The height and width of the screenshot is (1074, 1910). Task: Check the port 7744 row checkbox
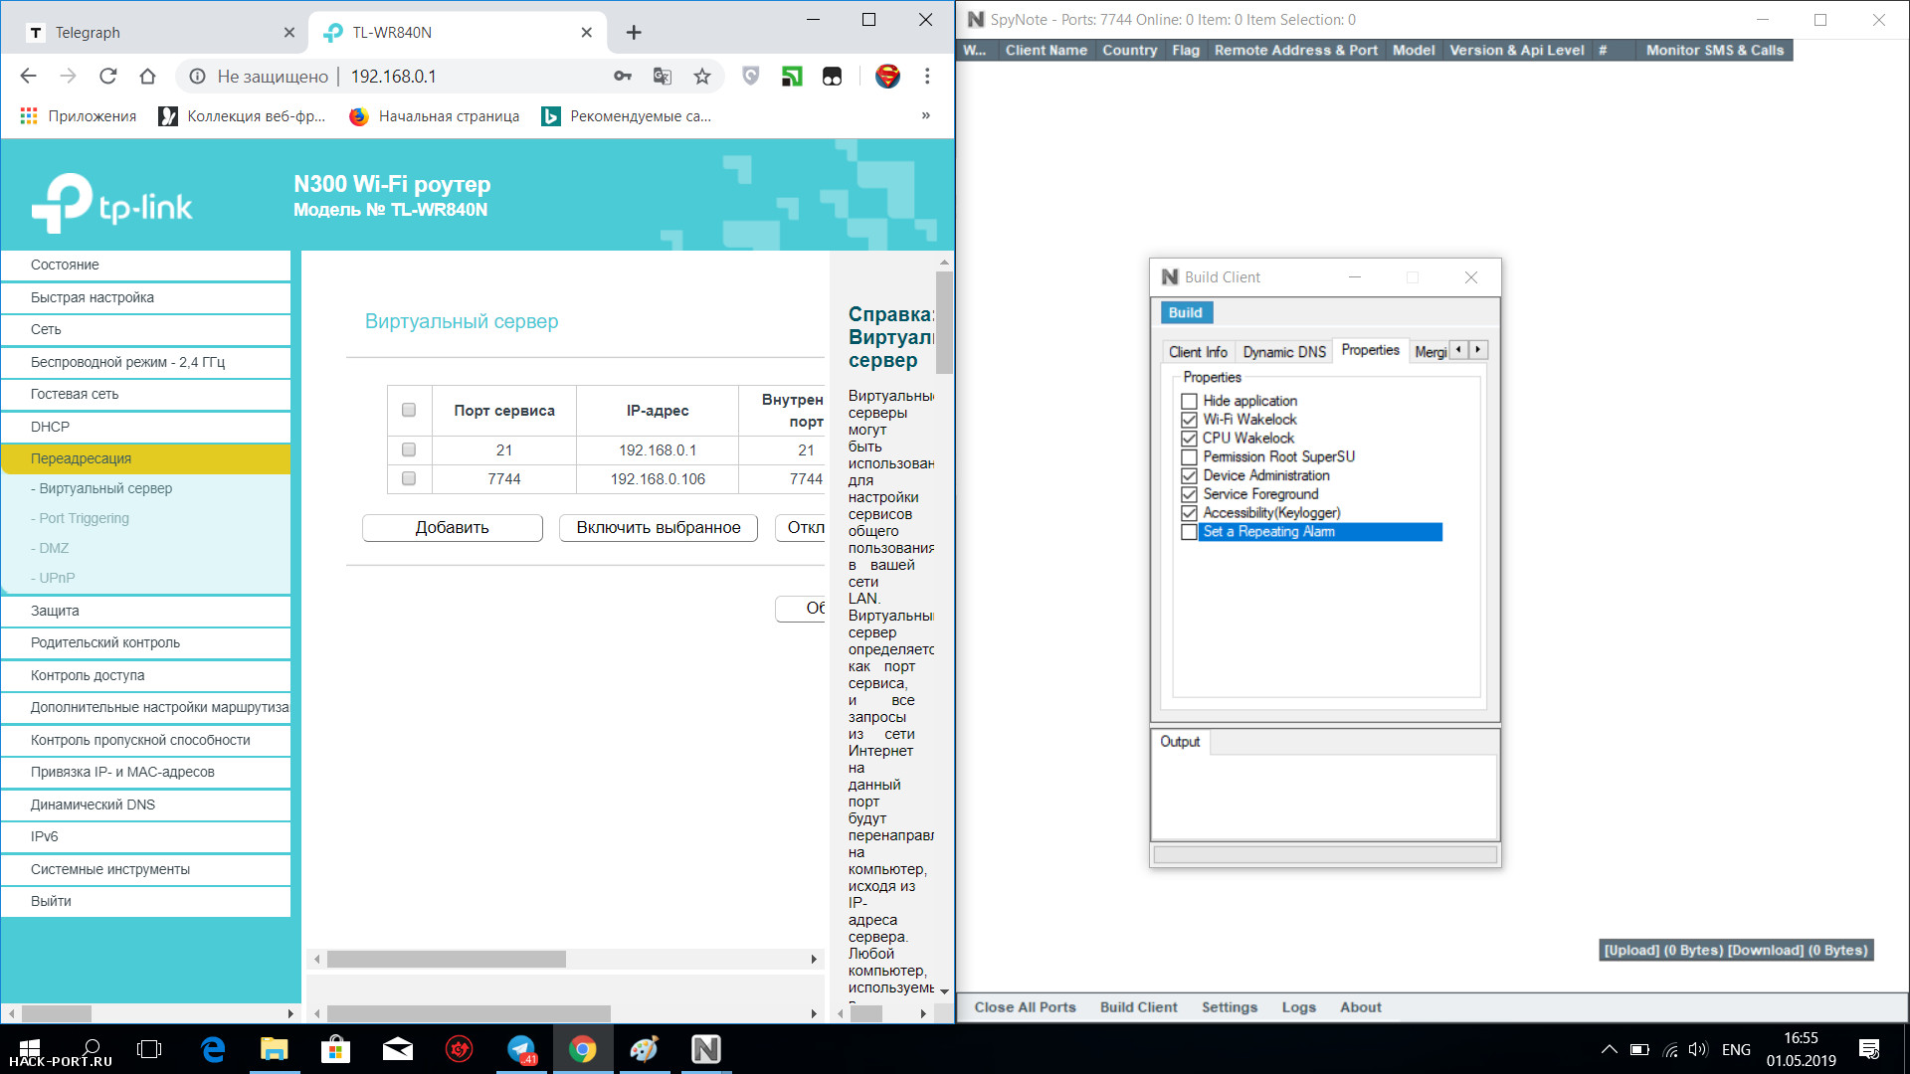pos(409,478)
